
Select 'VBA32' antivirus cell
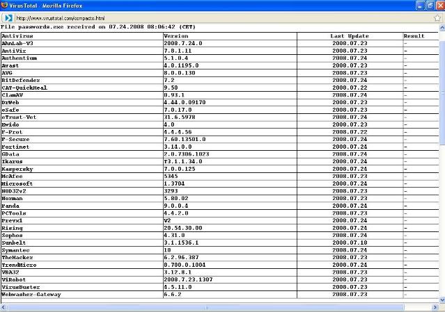click(x=82, y=272)
